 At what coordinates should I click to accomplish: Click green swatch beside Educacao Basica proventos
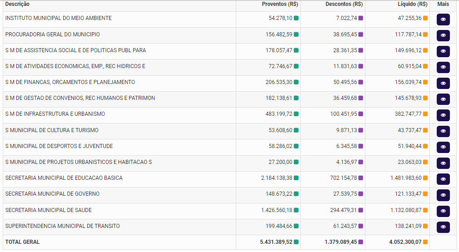click(x=296, y=178)
